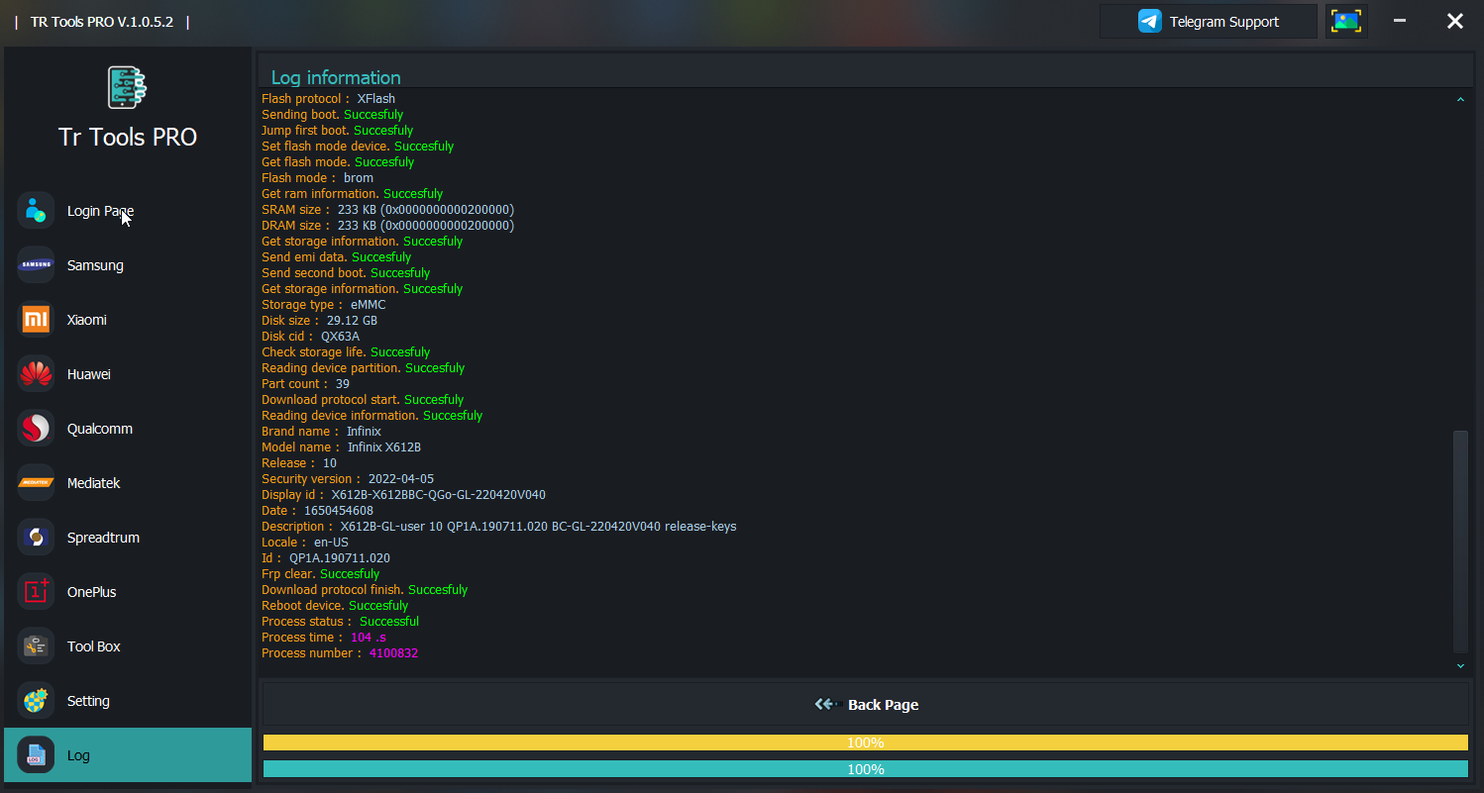Viewport: 1484px width, 793px height.
Task: Click the OnePlus logo icon
Action: click(x=36, y=592)
